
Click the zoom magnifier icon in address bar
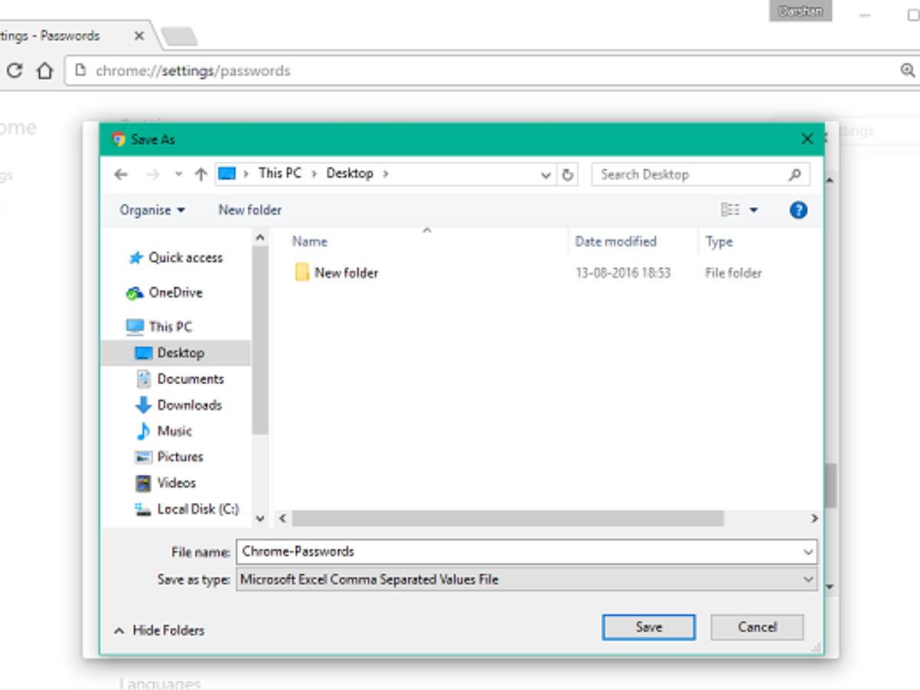tap(908, 71)
